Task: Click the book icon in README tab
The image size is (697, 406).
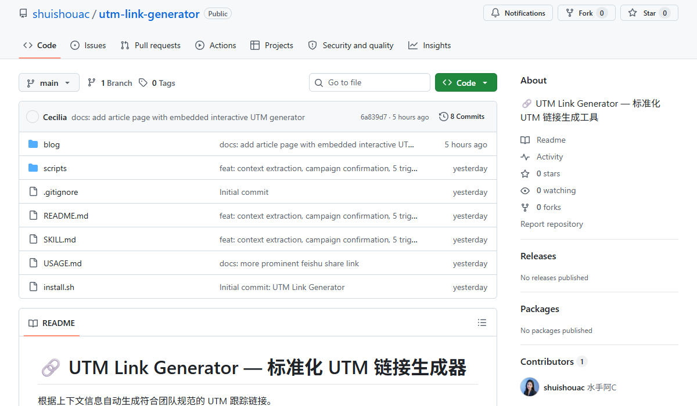Action: click(33, 323)
